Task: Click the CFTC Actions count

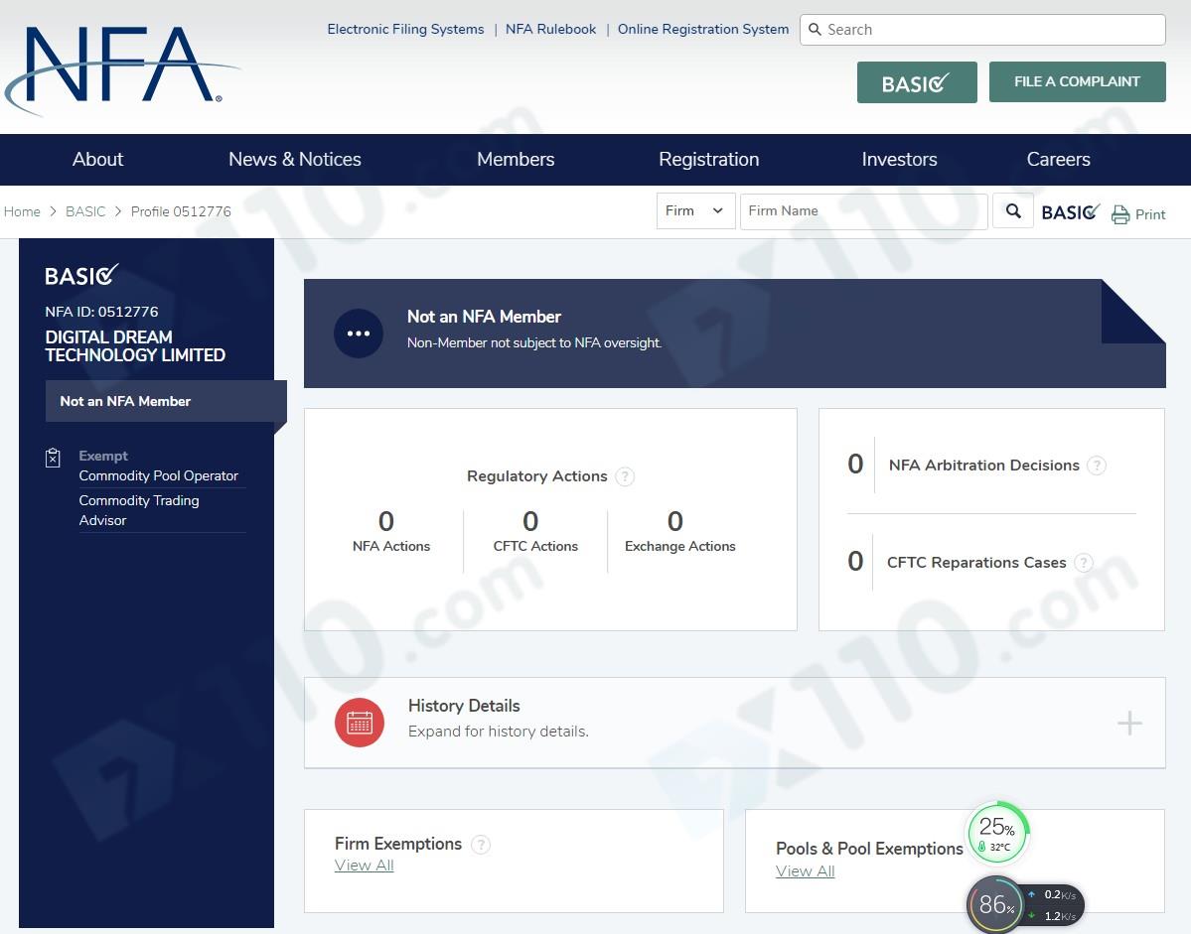Action: [x=530, y=521]
